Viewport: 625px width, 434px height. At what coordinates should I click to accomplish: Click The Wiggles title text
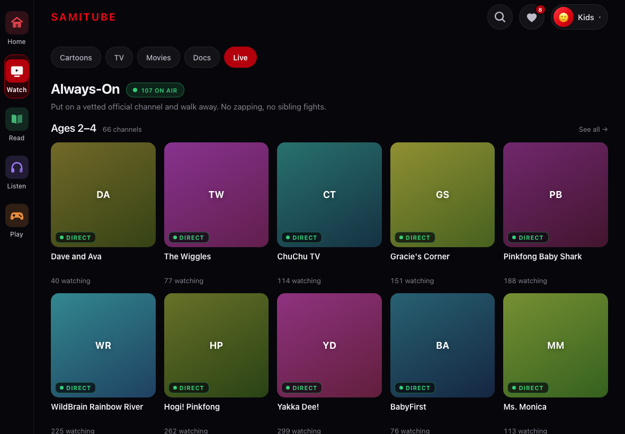[x=187, y=256]
